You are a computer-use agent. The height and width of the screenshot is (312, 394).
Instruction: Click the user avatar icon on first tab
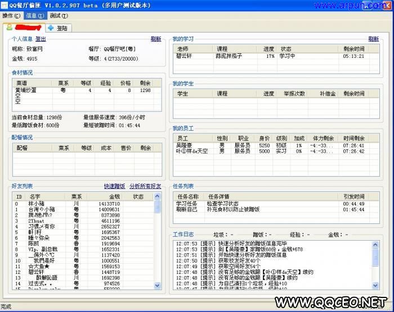coord(10,27)
